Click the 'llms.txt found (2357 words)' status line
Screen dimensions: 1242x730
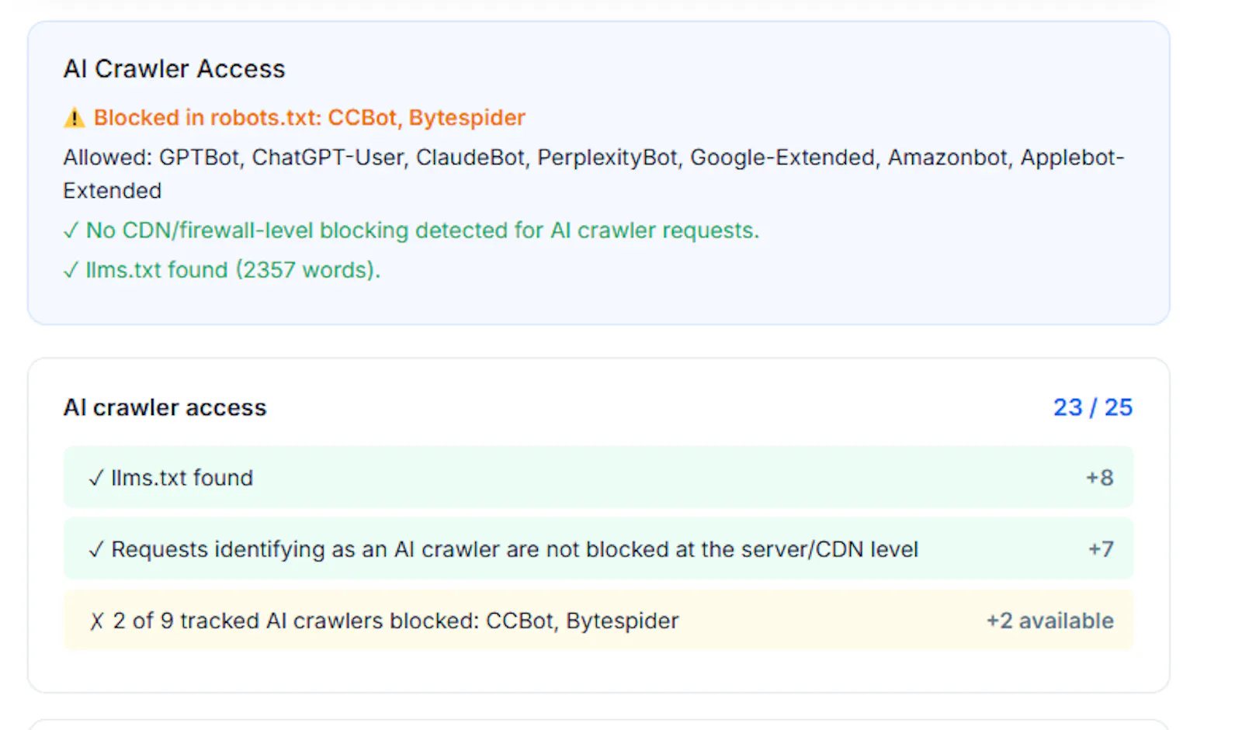tap(233, 270)
